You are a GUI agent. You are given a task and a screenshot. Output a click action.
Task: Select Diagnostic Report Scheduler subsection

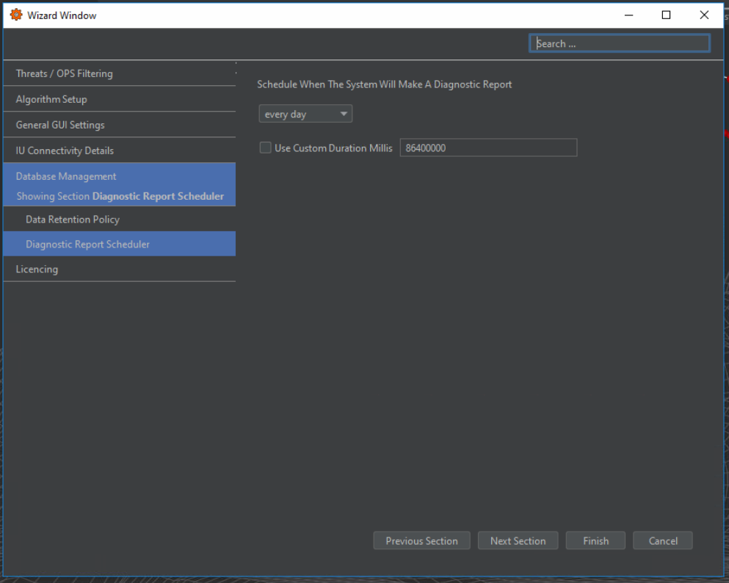click(x=119, y=245)
